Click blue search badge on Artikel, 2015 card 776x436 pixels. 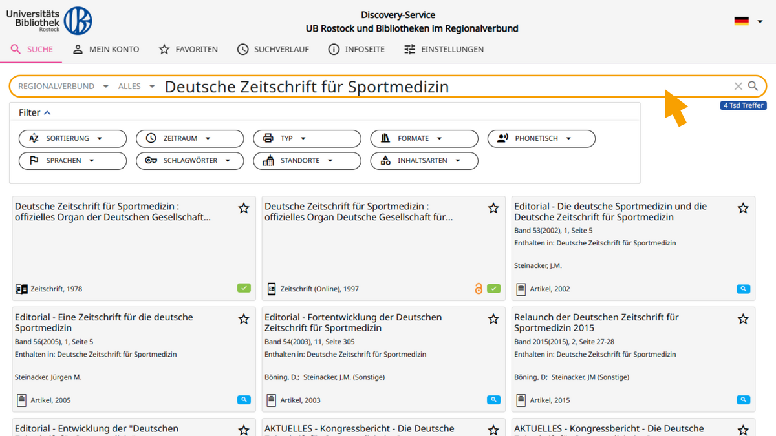tap(743, 400)
